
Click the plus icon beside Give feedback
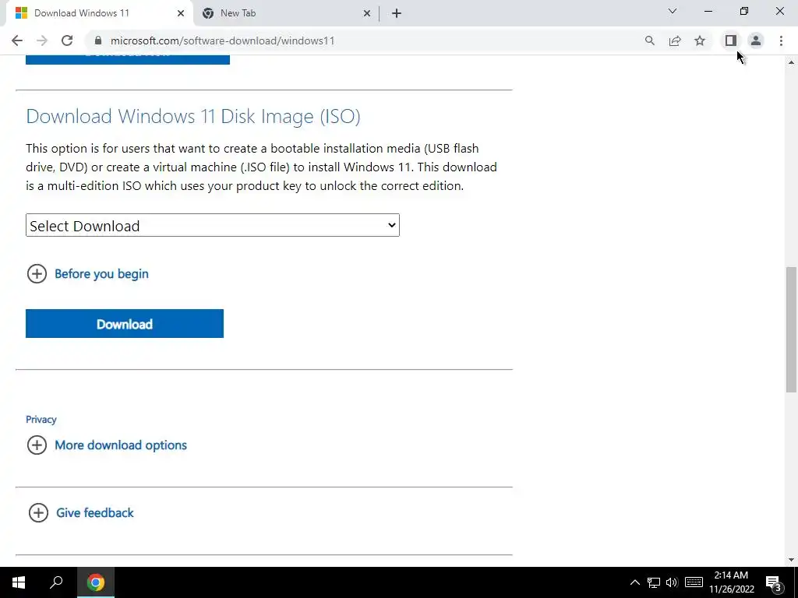tap(38, 512)
